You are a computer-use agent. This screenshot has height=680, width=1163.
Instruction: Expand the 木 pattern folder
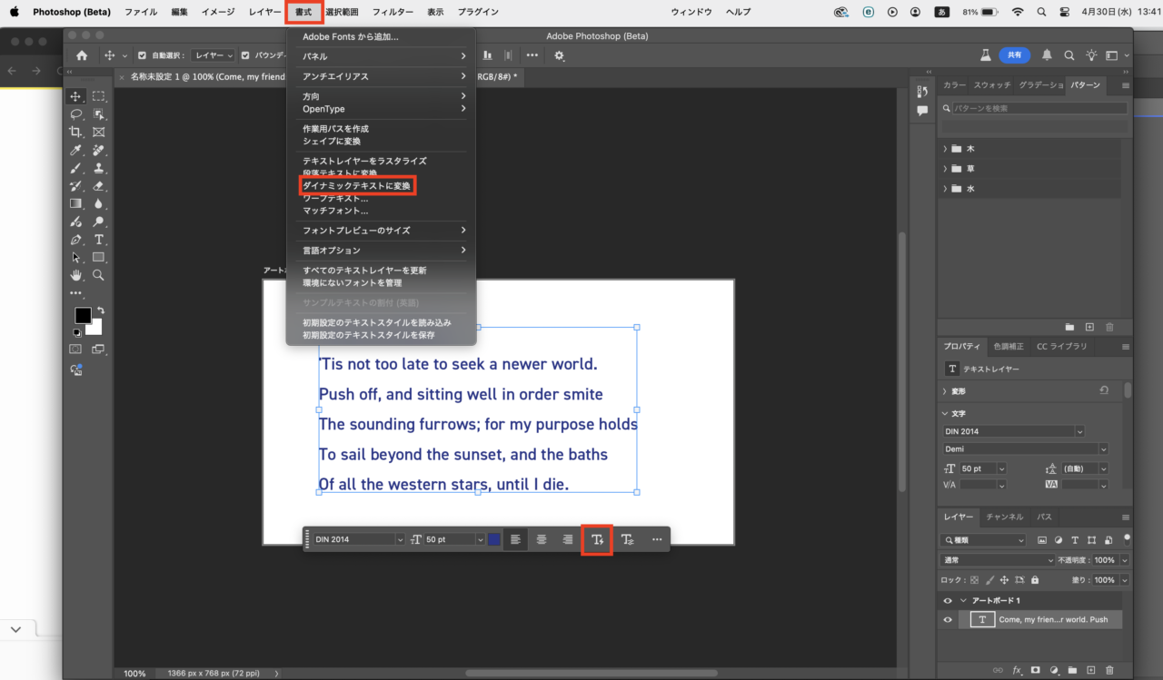[x=945, y=148]
